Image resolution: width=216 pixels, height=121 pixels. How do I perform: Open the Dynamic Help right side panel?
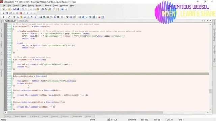tap(214, 35)
